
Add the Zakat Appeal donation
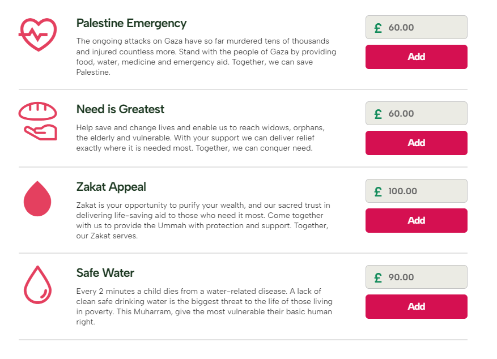[x=416, y=221]
